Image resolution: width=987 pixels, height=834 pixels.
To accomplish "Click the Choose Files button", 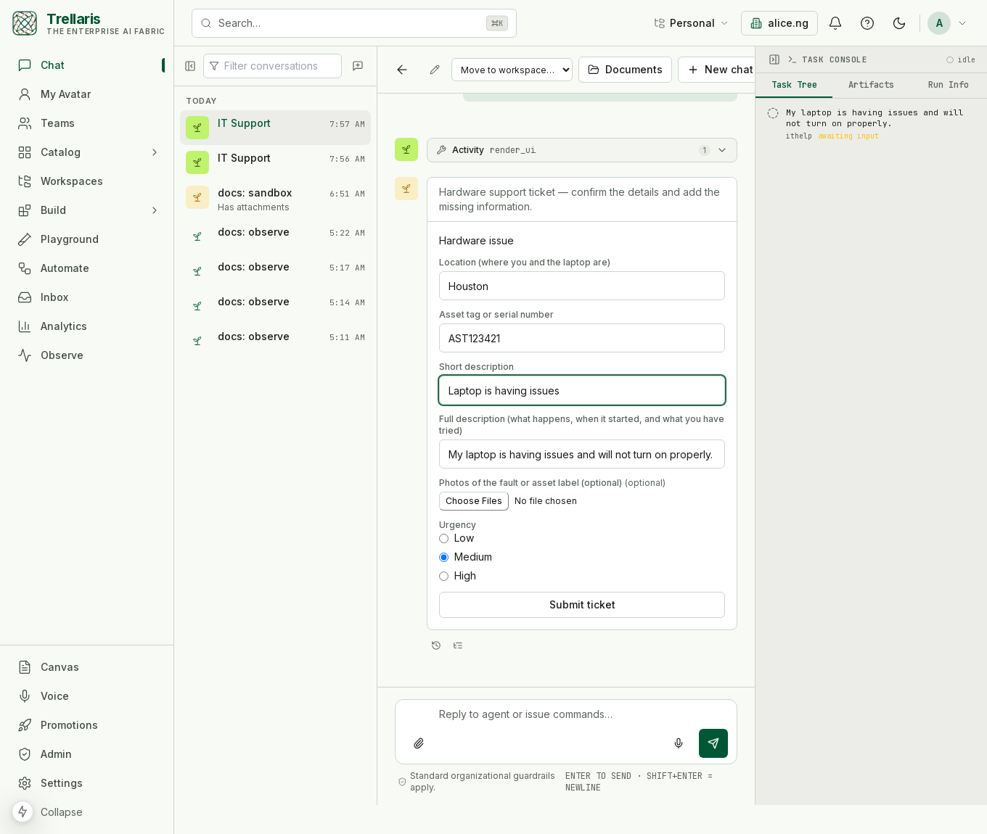I will (474, 501).
